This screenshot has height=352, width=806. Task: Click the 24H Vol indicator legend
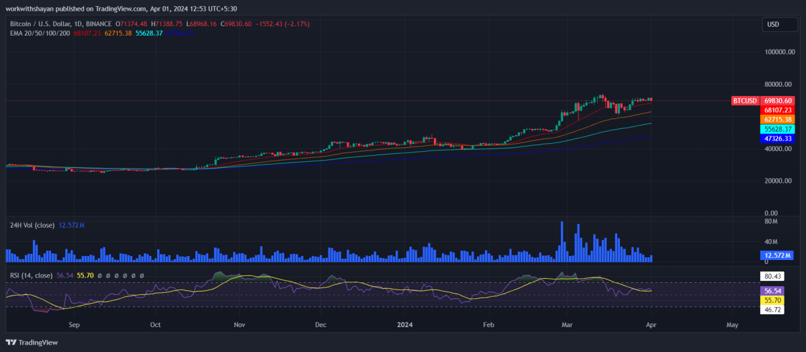pyautogui.click(x=31, y=225)
